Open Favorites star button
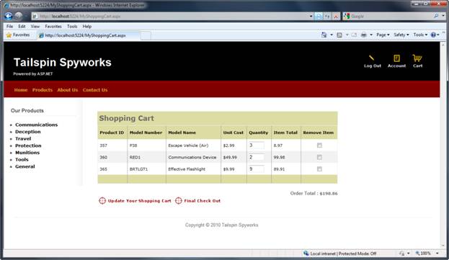This screenshot has width=449, height=260. pos(18,35)
